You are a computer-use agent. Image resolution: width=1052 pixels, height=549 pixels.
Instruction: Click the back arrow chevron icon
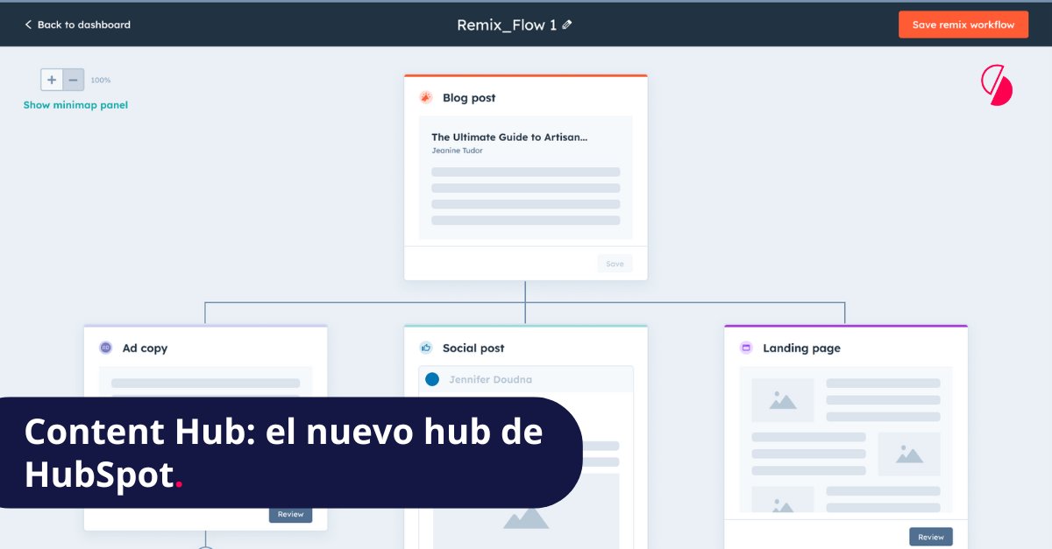[28, 25]
